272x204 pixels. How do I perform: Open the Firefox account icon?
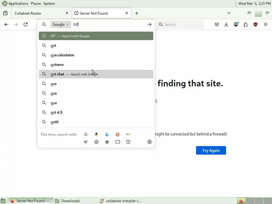236,24
